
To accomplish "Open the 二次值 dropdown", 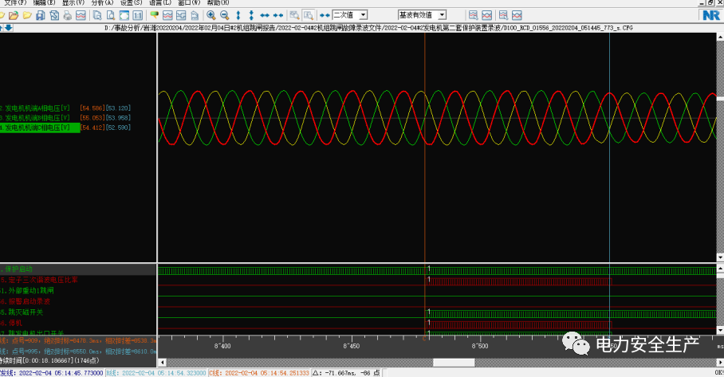I will 363,15.
